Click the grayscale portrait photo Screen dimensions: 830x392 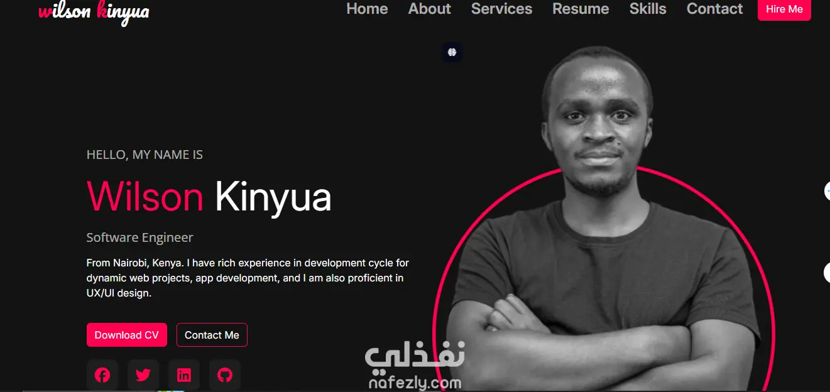603,220
